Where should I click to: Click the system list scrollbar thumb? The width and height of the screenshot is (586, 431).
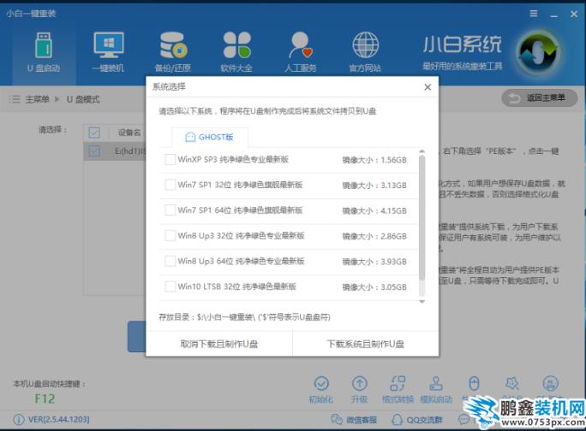pos(422,217)
